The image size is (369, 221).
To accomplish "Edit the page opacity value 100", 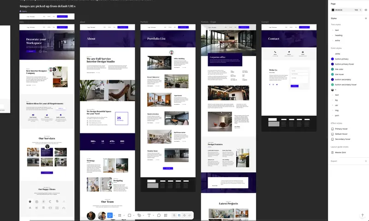I will pyautogui.click(x=356, y=10).
